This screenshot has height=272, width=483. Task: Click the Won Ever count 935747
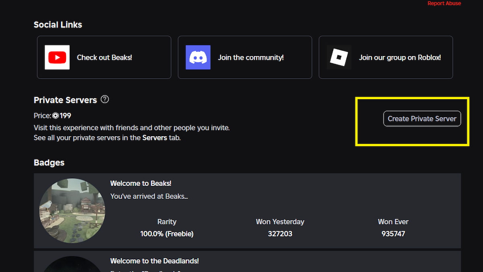point(393,234)
